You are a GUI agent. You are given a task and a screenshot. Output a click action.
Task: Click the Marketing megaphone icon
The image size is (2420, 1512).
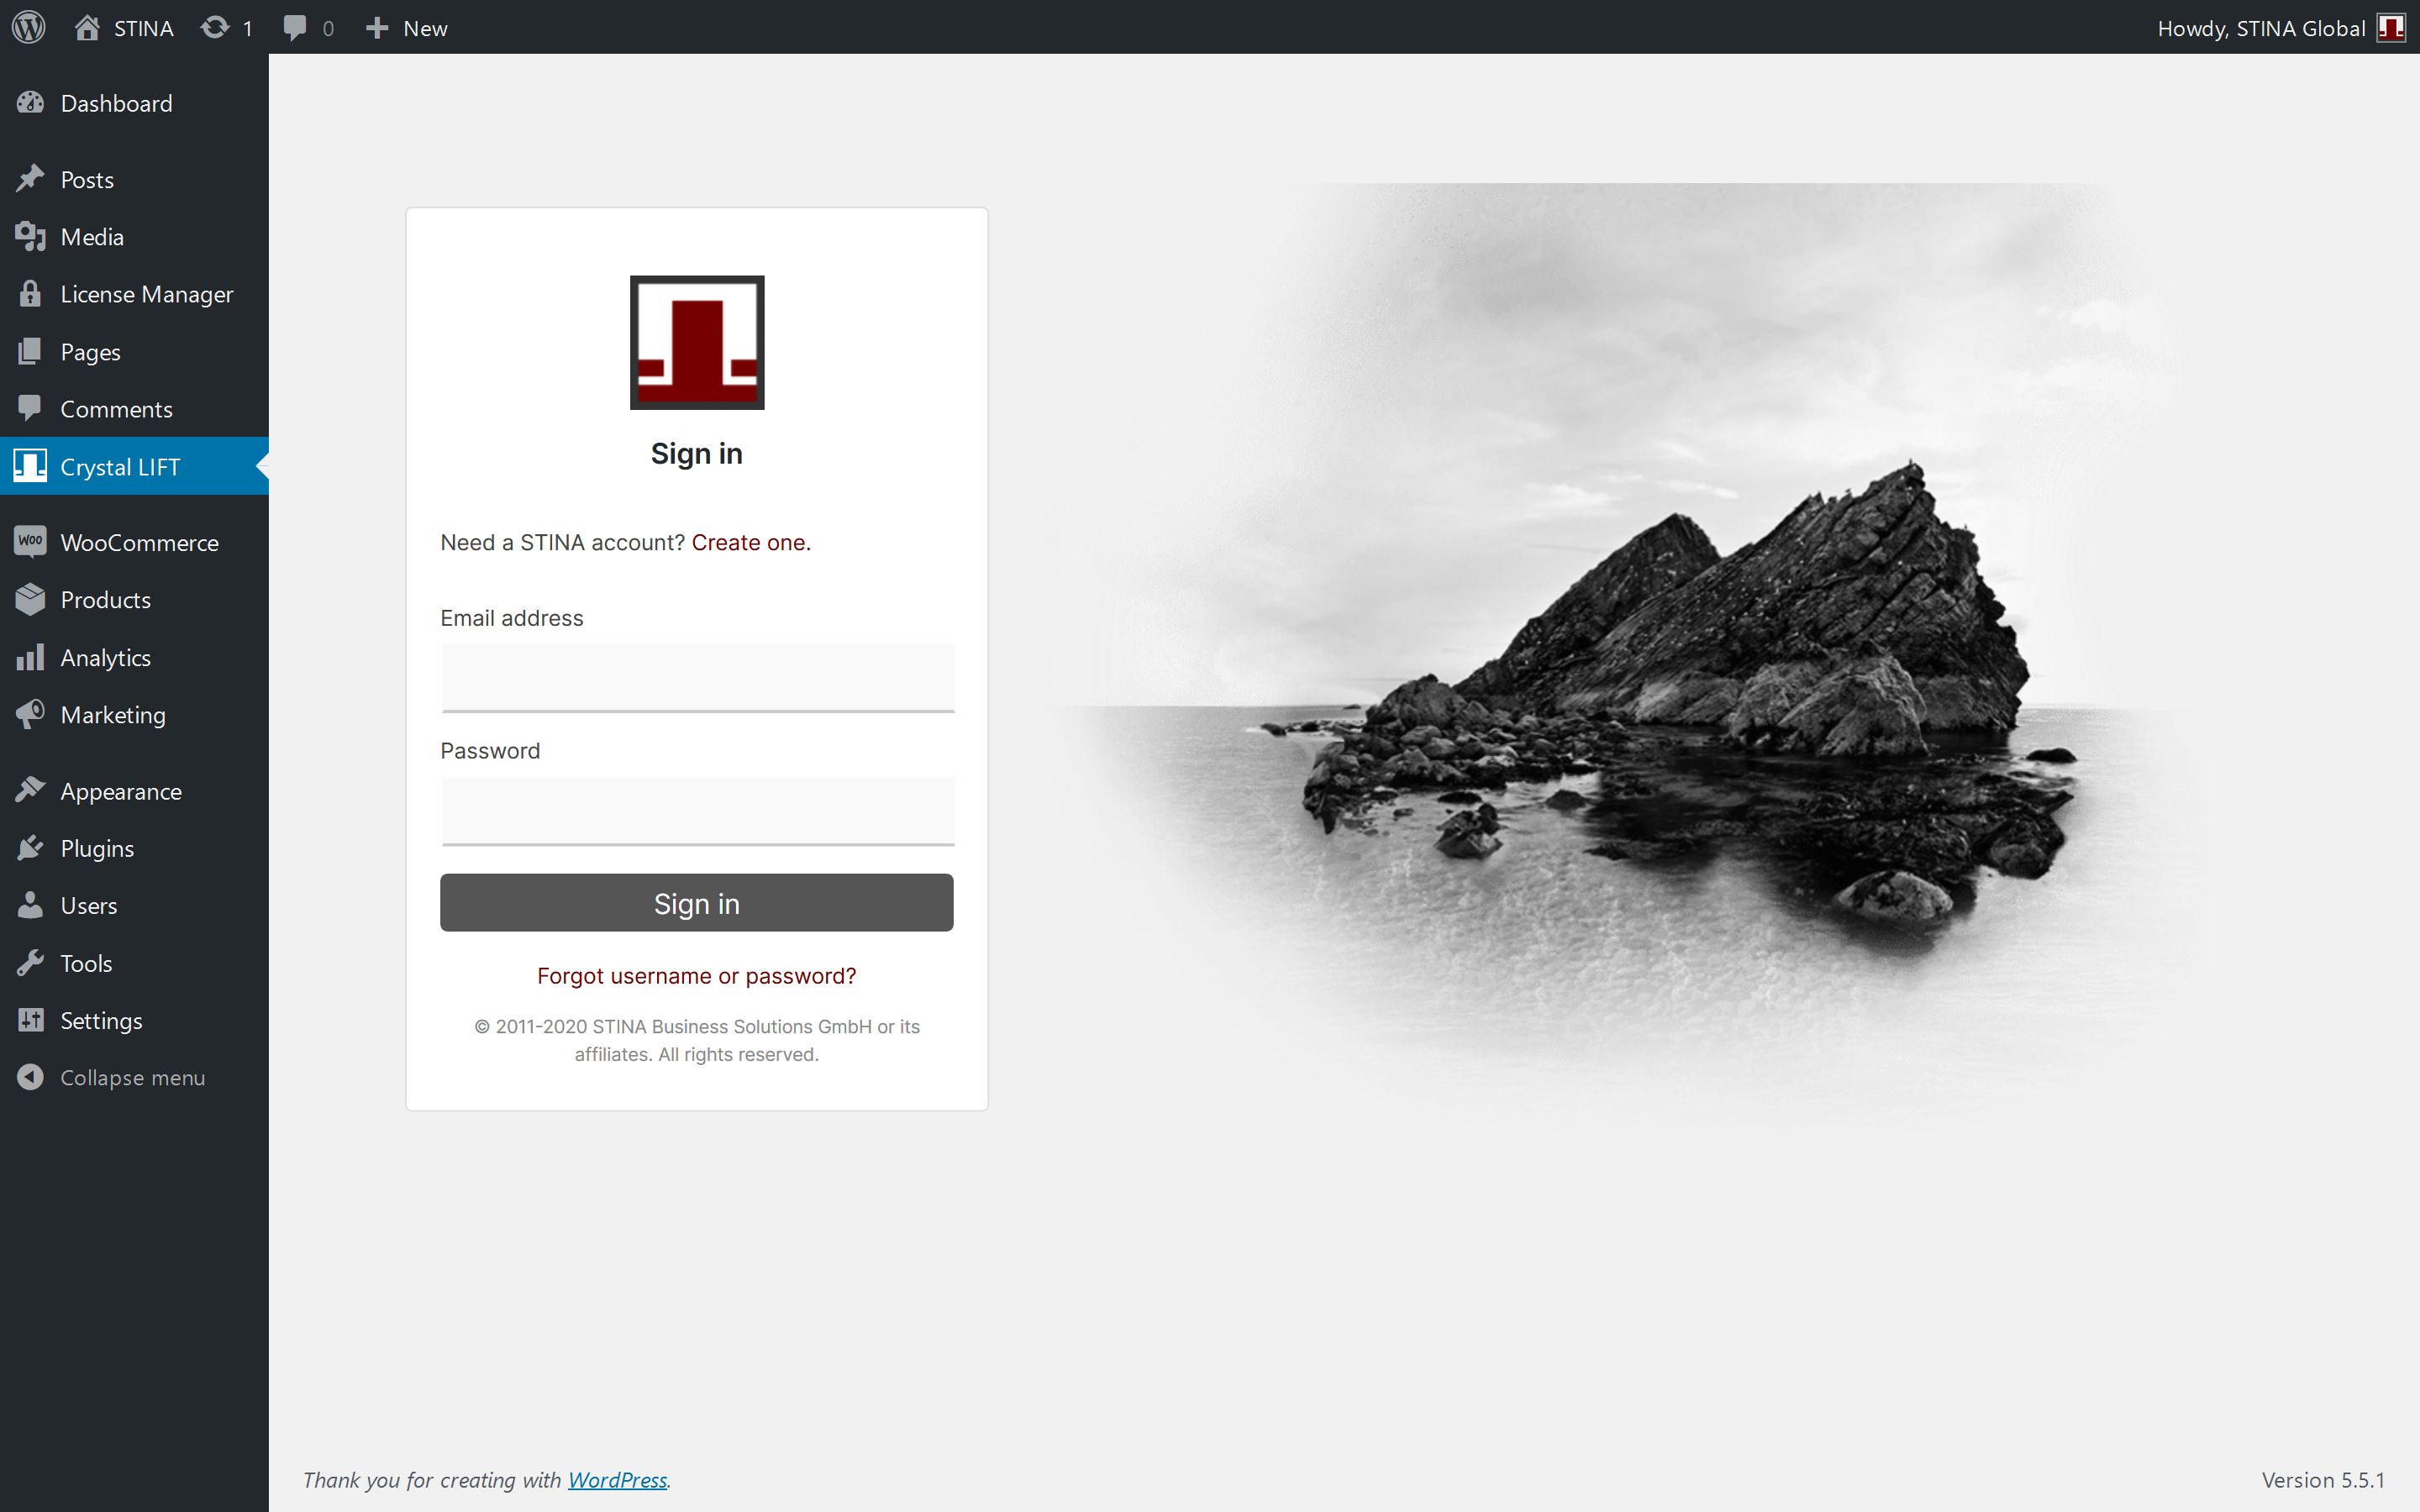(30, 714)
